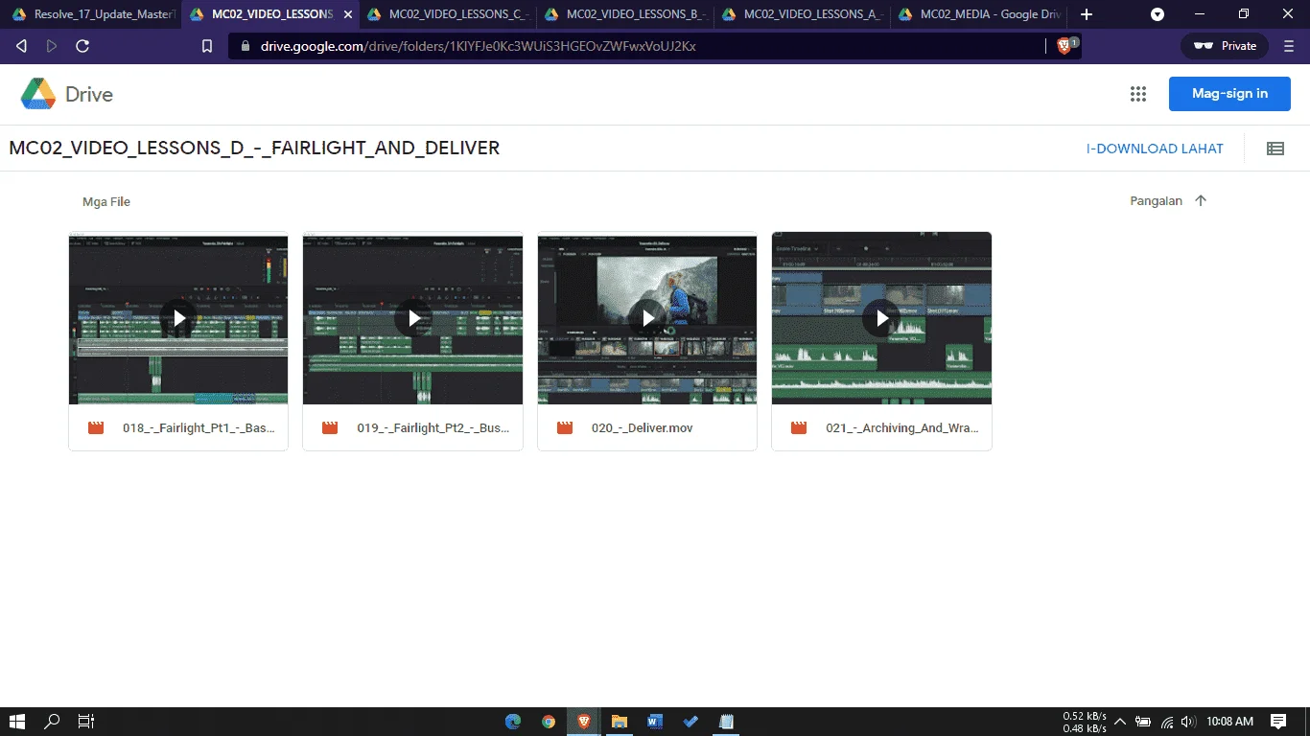Image resolution: width=1310 pixels, height=736 pixels.
Task: Open the tab search dropdown
Action: [x=1158, y=14]
